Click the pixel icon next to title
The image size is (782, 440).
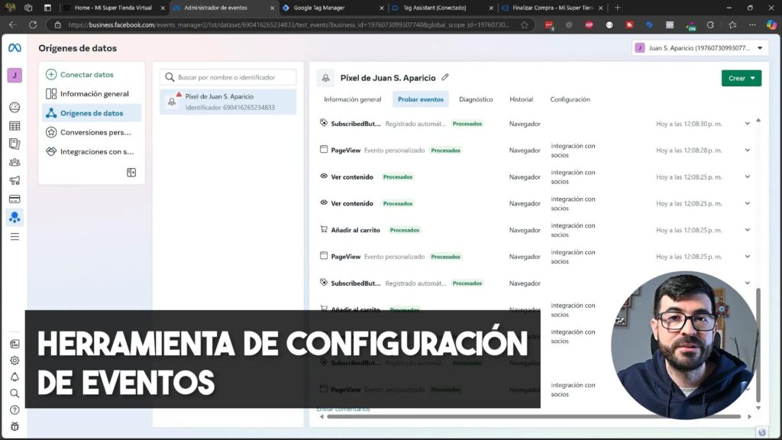pyautogui.click(x=325, y=78)
